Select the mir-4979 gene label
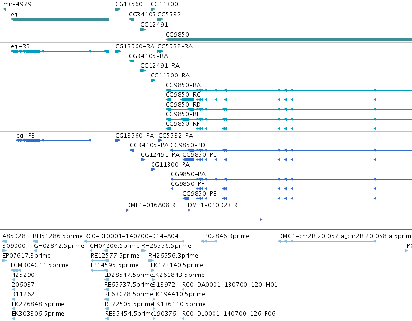Viewport: 412px width, 321px height. (x=17, y=4)
